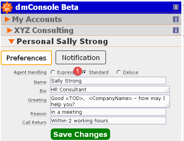Click the Agent Handling label link
The width and height of the screenshot is (184, 141).
click(30, 72)
